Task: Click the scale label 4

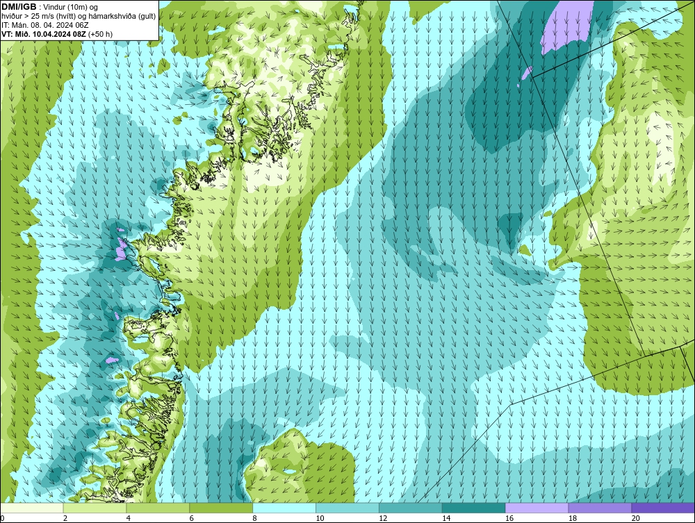Action: (128, 518)
